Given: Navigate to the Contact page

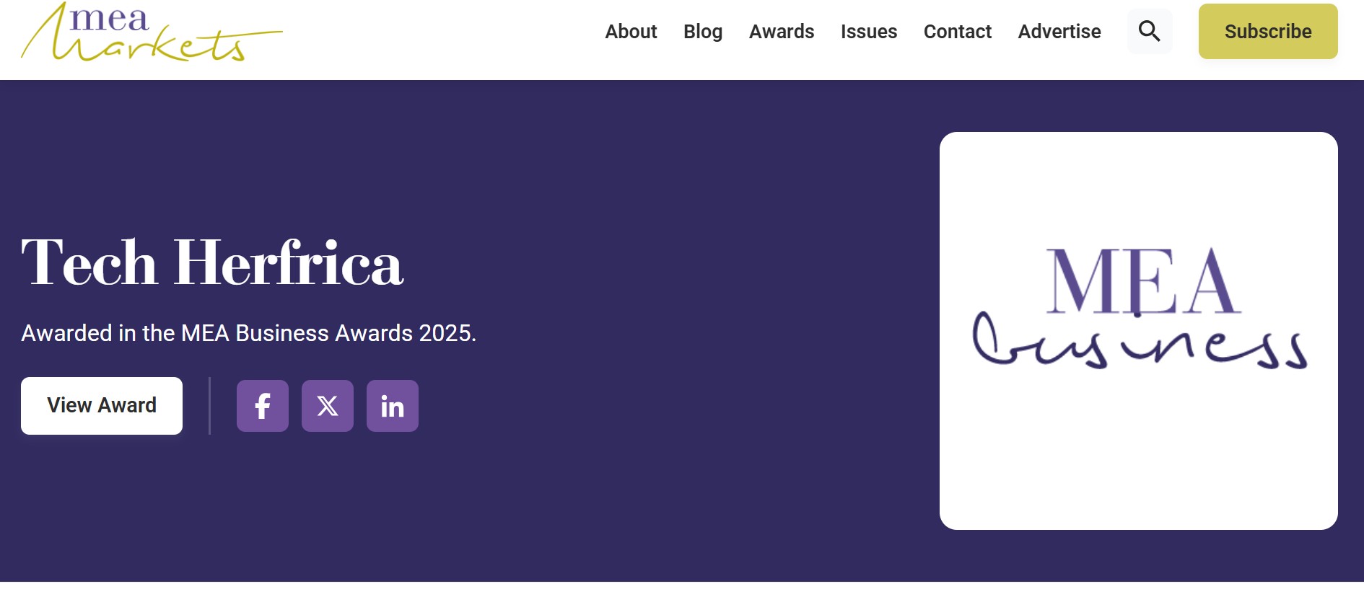Looking at the screenshot, I should coord(958,32).
